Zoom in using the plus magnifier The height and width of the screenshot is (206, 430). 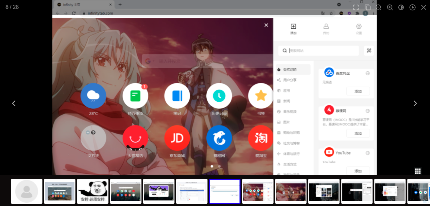(x=390, y=7)
